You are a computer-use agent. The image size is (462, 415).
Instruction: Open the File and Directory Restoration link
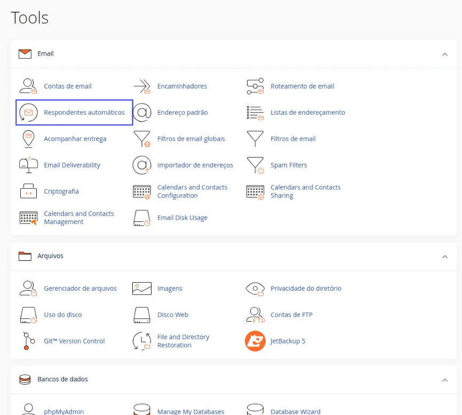(x=184, y=341)
